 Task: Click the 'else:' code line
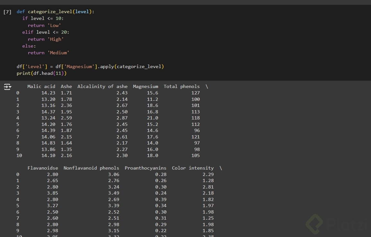(29, 46)
